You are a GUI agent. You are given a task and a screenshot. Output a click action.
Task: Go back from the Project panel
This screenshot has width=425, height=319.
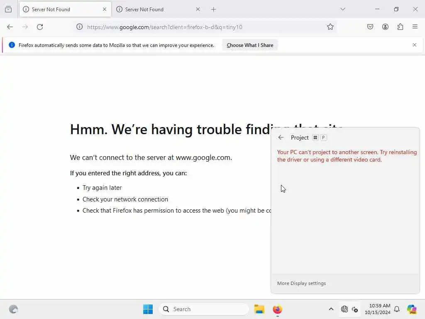tap(281, 137)
